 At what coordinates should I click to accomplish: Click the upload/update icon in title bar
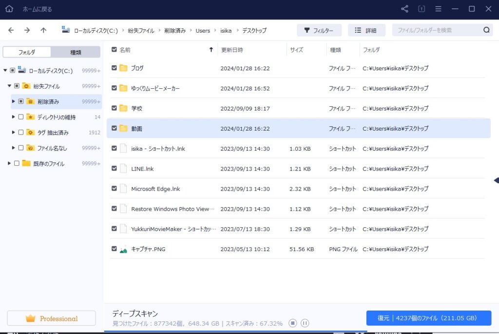pyautogui.click(x=422, y=9)
